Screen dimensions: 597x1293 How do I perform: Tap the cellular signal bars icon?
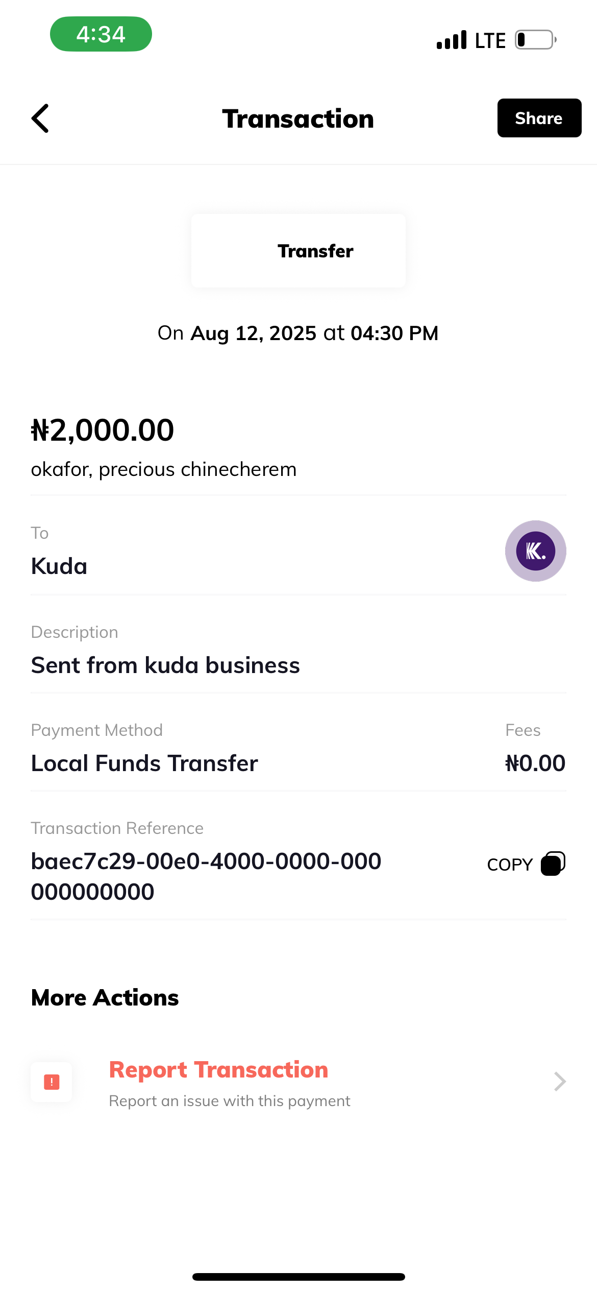(x=452, y=40)
